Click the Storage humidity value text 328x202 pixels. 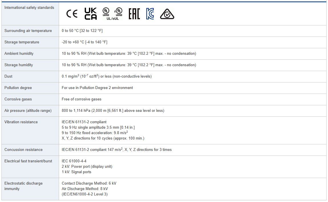(129, 65)
